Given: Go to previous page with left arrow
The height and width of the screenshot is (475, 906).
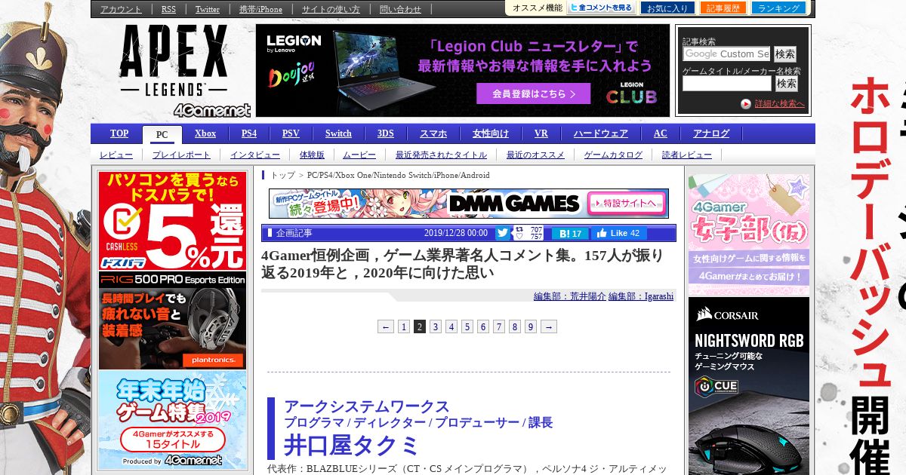Looking at the screenshot, I should click(386, 326).
